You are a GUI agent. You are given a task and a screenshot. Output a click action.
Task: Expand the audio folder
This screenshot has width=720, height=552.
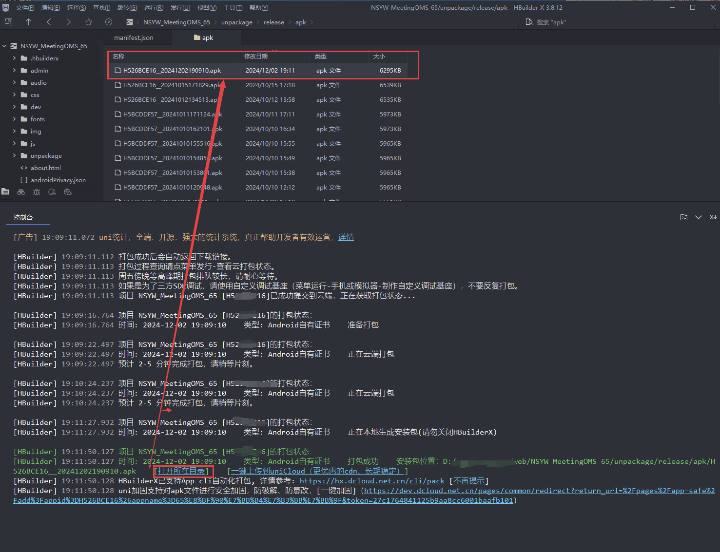[x=14, y=82]
